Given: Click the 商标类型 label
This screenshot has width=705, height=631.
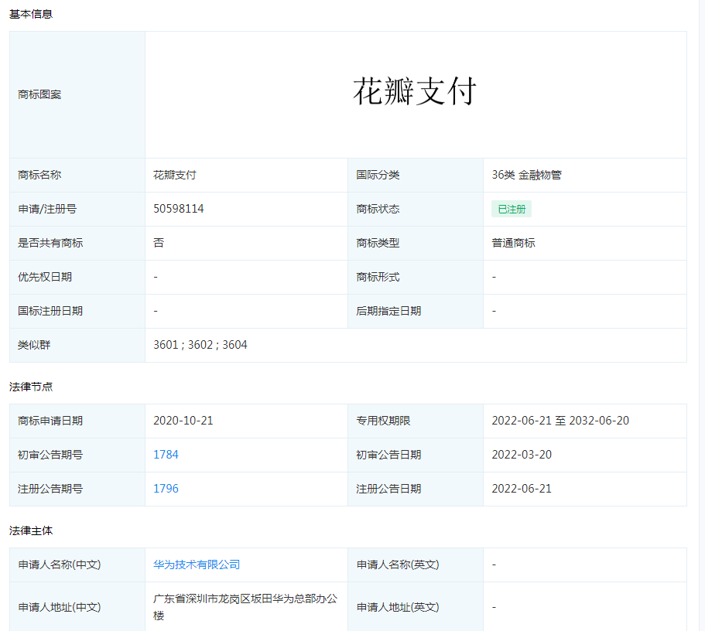Looking at the screenshot, I should pos(378,243).
